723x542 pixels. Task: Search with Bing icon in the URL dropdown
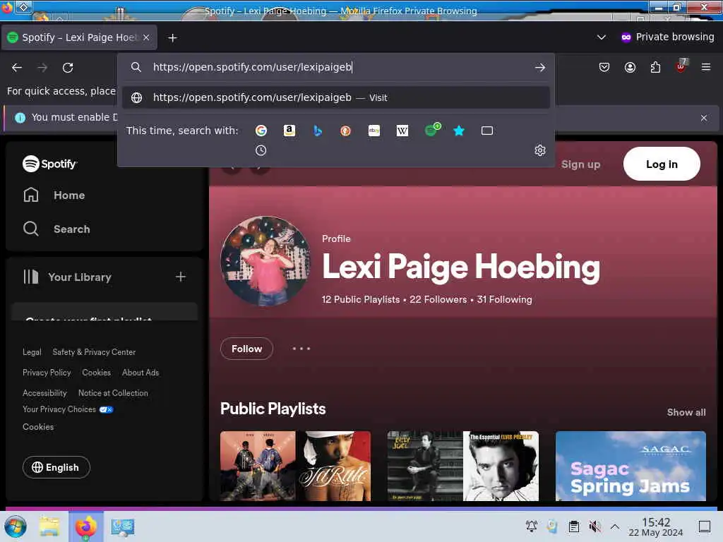coord(317,131)
